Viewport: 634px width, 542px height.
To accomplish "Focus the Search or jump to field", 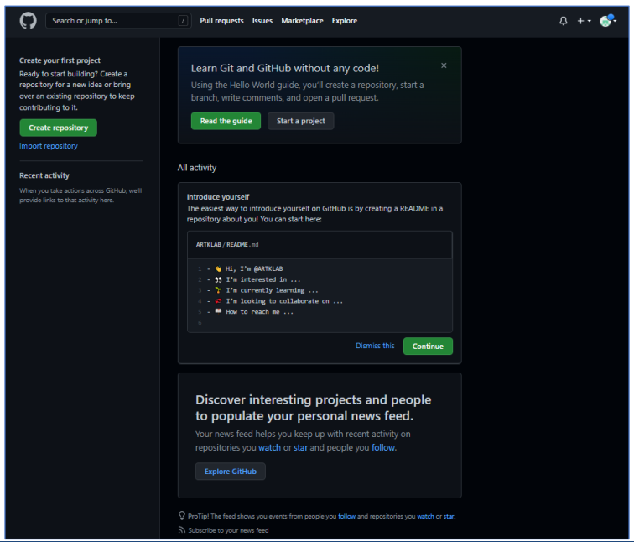I will (118, 21).
